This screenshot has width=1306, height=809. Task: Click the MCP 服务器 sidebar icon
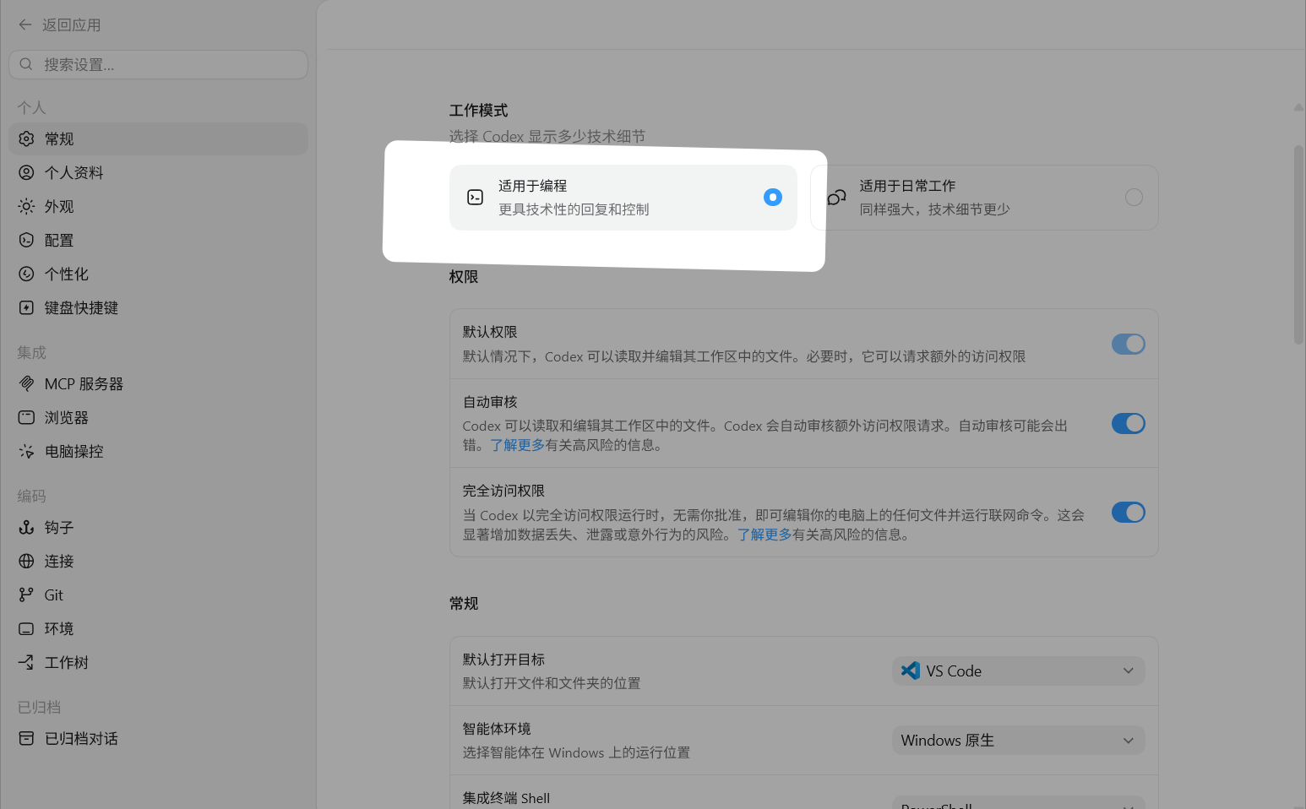26,383
